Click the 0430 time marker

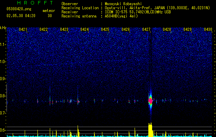208,29
